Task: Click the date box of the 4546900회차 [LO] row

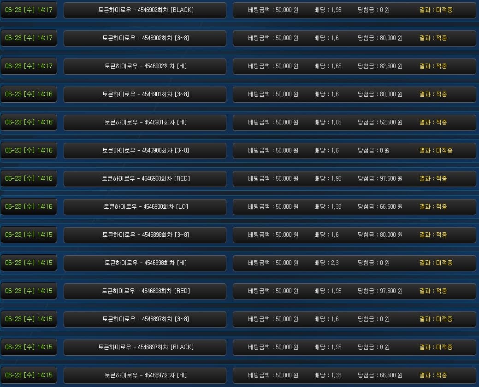Action: tap(29, 207)
